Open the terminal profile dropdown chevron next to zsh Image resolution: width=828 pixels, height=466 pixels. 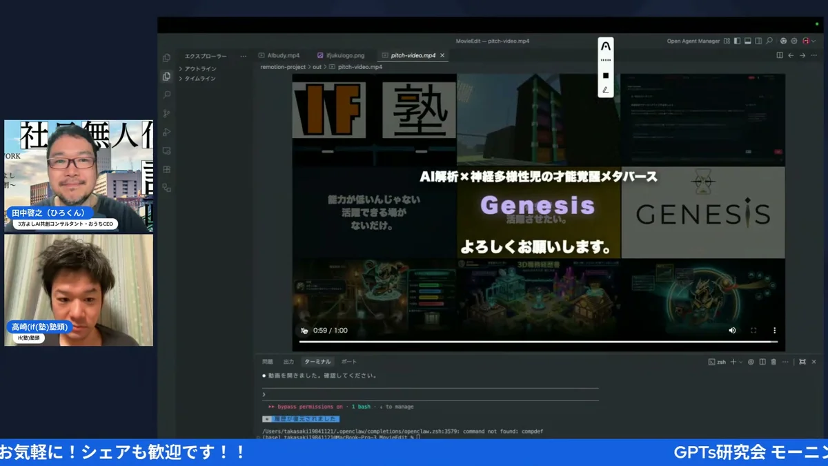point(740,362)
